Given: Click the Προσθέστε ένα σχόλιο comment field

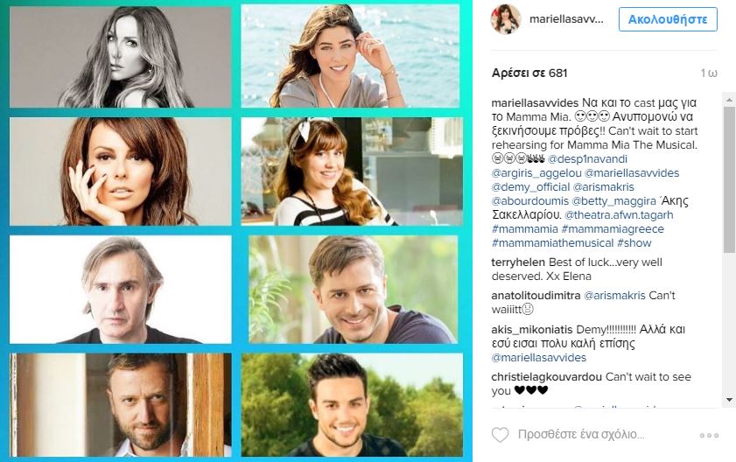Looking at the screenshot, I should [x=581, y=435].
